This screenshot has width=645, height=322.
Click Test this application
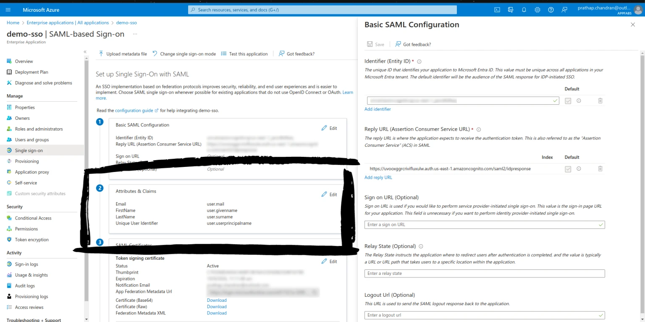(x=244, y=54)
